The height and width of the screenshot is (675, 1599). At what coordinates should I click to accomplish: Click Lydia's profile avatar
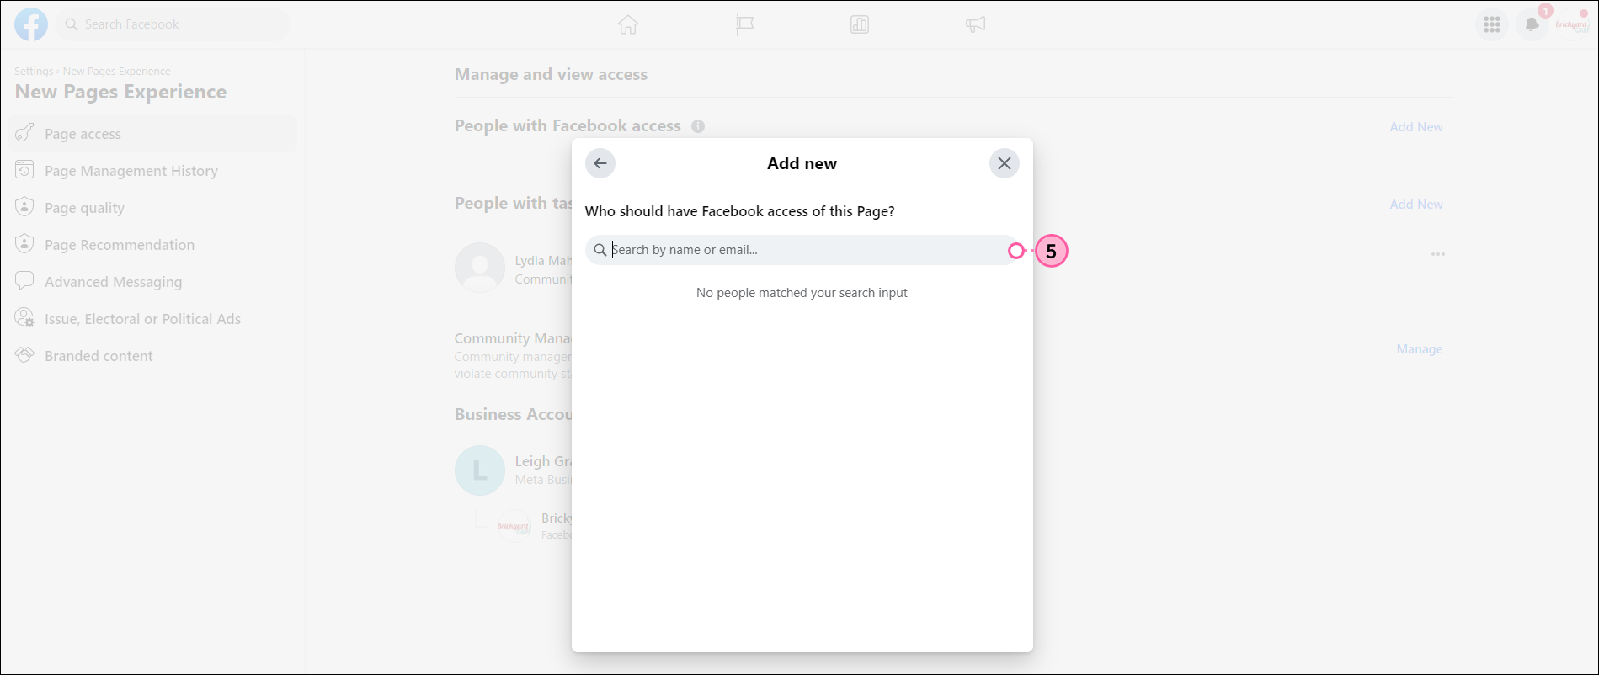480,268
